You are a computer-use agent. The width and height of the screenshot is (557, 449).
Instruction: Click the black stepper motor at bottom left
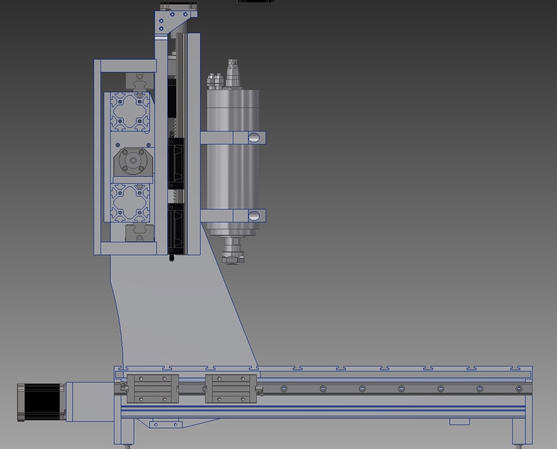pyautogui.click(x=41, y=402)
